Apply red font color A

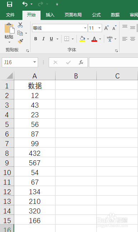point(94,39)
